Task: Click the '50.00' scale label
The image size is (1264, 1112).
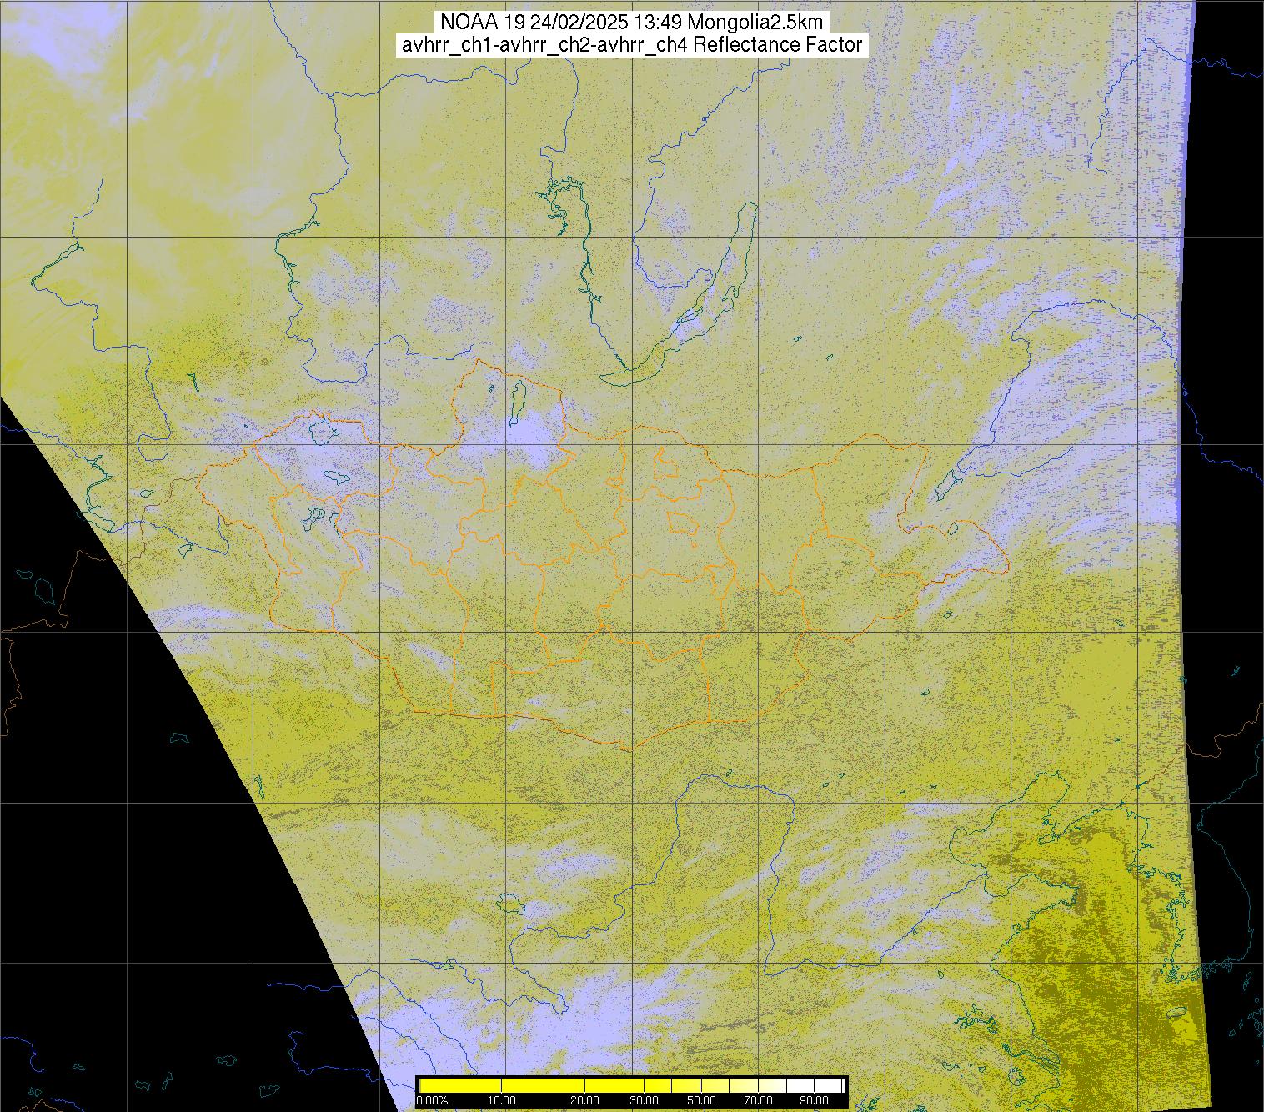Action: coord(701,1100)
